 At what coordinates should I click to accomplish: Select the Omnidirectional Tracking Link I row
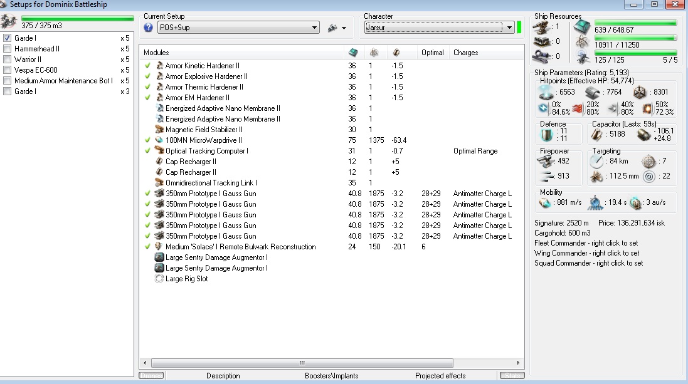[x=332, y=183]
